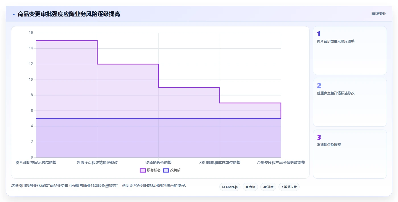
Task: Select the 表格 tag chip
Action: pos(250,187)
